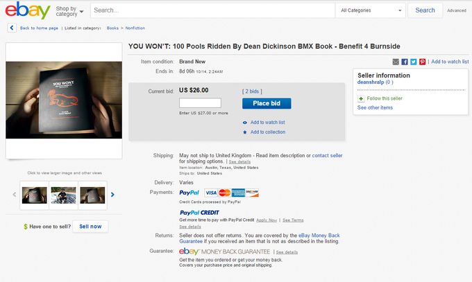Click the Sell now button

tap(90, 226)
